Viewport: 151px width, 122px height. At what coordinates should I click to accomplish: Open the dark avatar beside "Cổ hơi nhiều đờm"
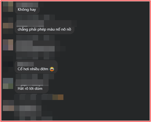point(8,67)
